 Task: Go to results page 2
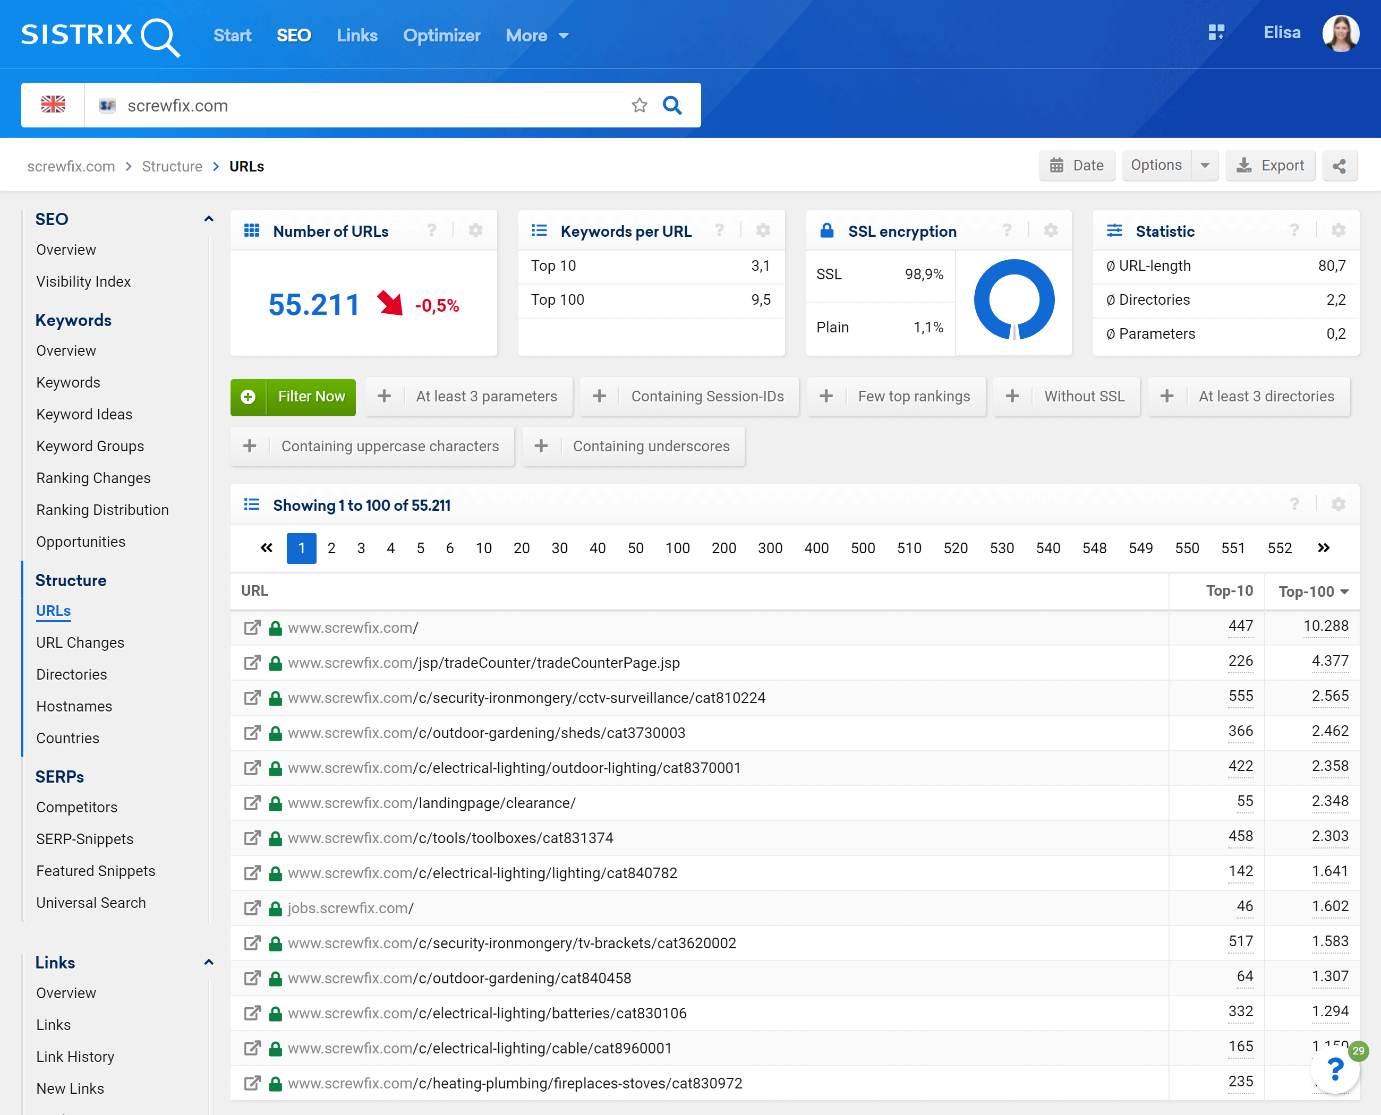click(331, 548)
